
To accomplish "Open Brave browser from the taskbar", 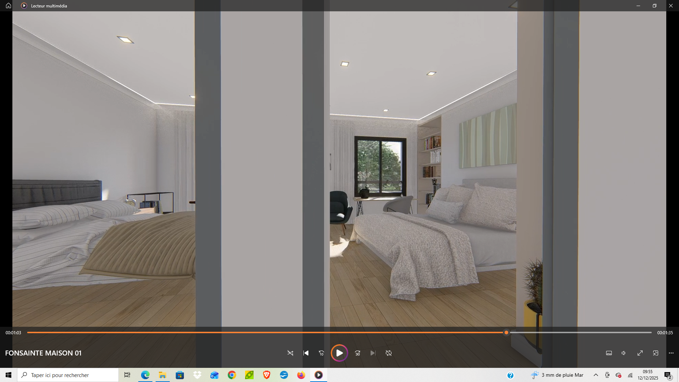I will (267, 375).
